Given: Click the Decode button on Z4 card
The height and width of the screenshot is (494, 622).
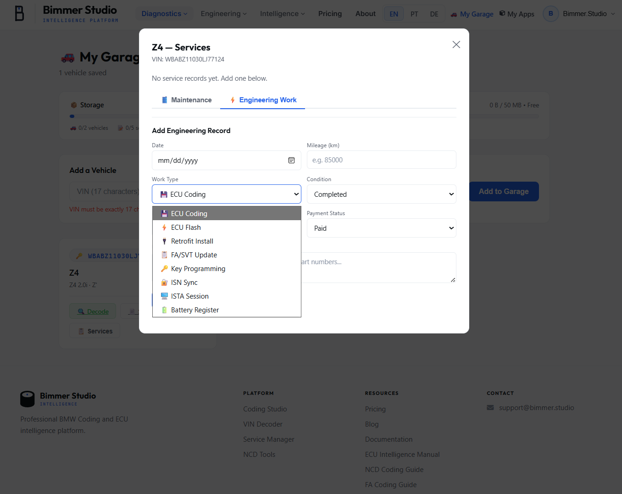Looking at the screenshot, I should 93,311.
